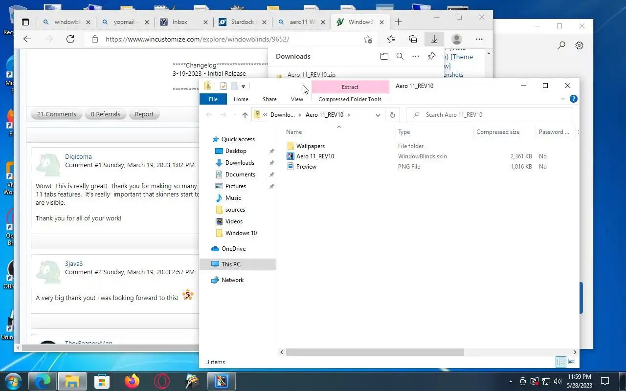The width and height of the screenshot is (626, 391).
Task: Click the 0 Referrals button
Action: tap(105, 114)
